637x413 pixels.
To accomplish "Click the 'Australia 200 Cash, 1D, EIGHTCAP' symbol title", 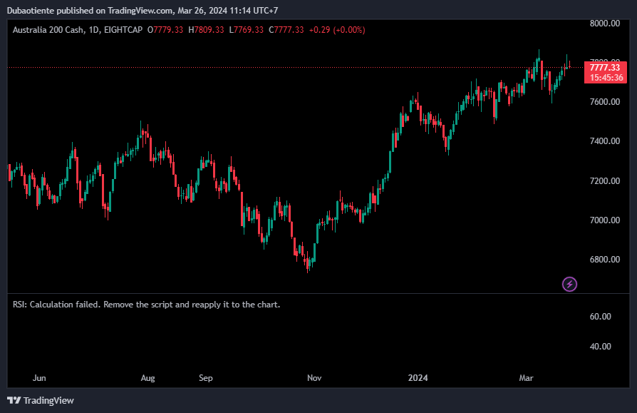I will pyautogui.click(x=78, y=30).
